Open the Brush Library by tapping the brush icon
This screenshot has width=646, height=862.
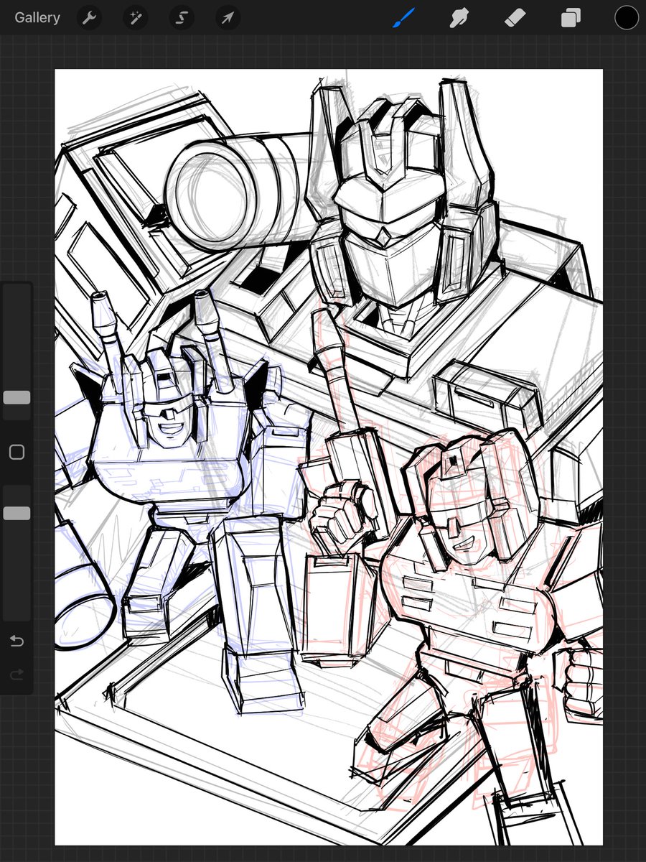tap(403, 17)
